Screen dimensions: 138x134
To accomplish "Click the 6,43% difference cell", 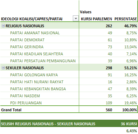I will coord(132,131).
